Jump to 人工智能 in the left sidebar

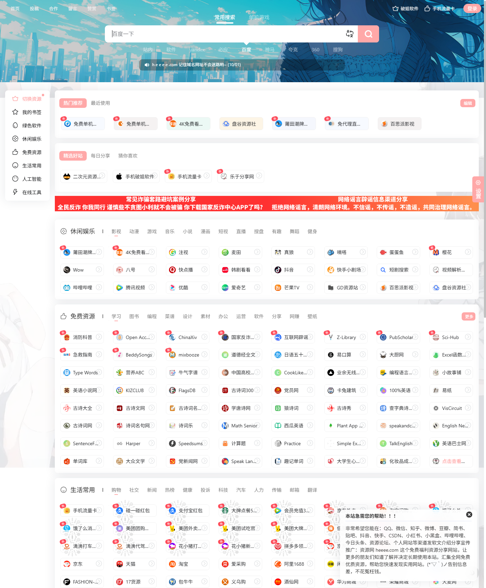click(27, 179)
